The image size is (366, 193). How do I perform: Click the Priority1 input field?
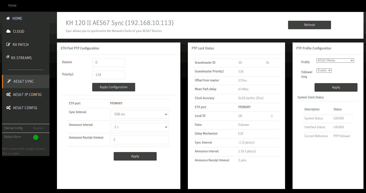click(x=108, y=75)
